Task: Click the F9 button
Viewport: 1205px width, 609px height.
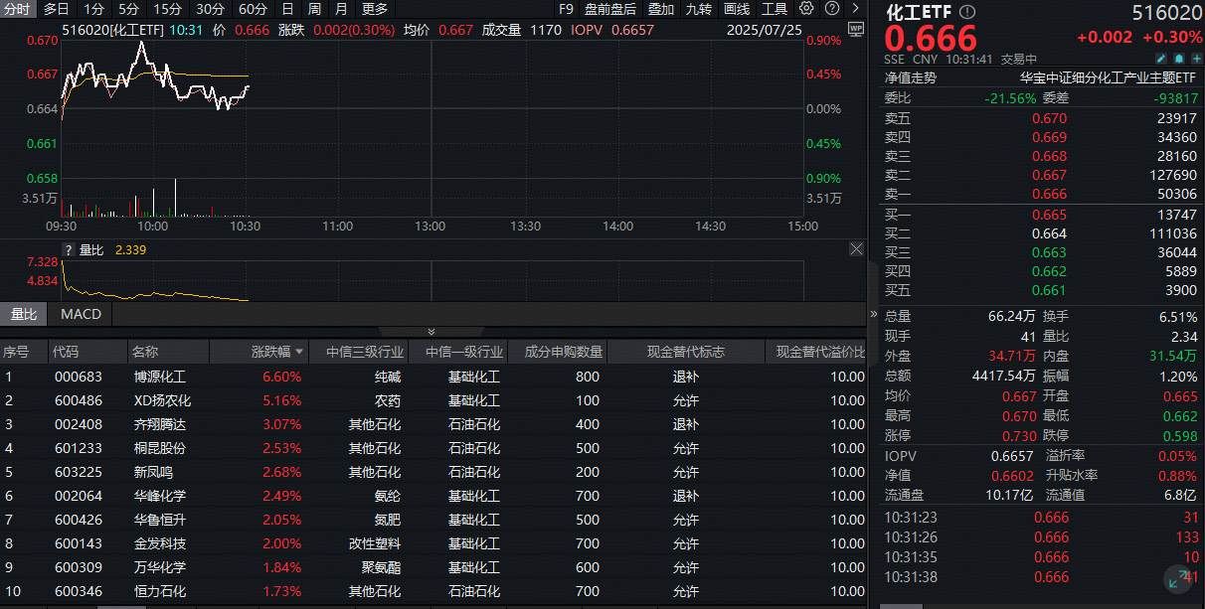Action: pyautogui.click(x=567, y=9)
